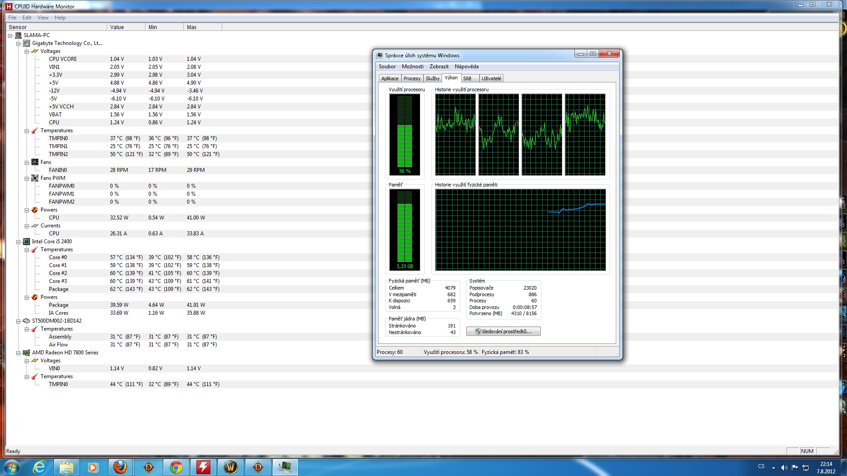Collapse the Fans PWM group
847x476 pixels.
click(x=26, y=178)
